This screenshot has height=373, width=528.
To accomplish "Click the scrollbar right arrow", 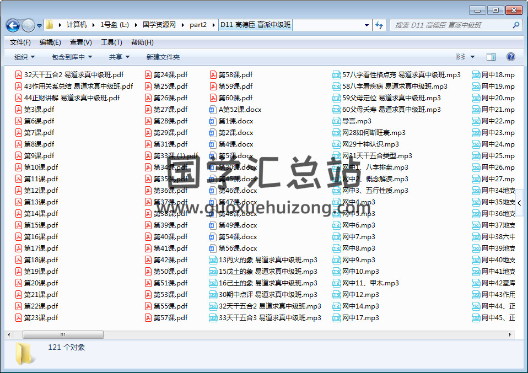I will click(x=510, y=334).
